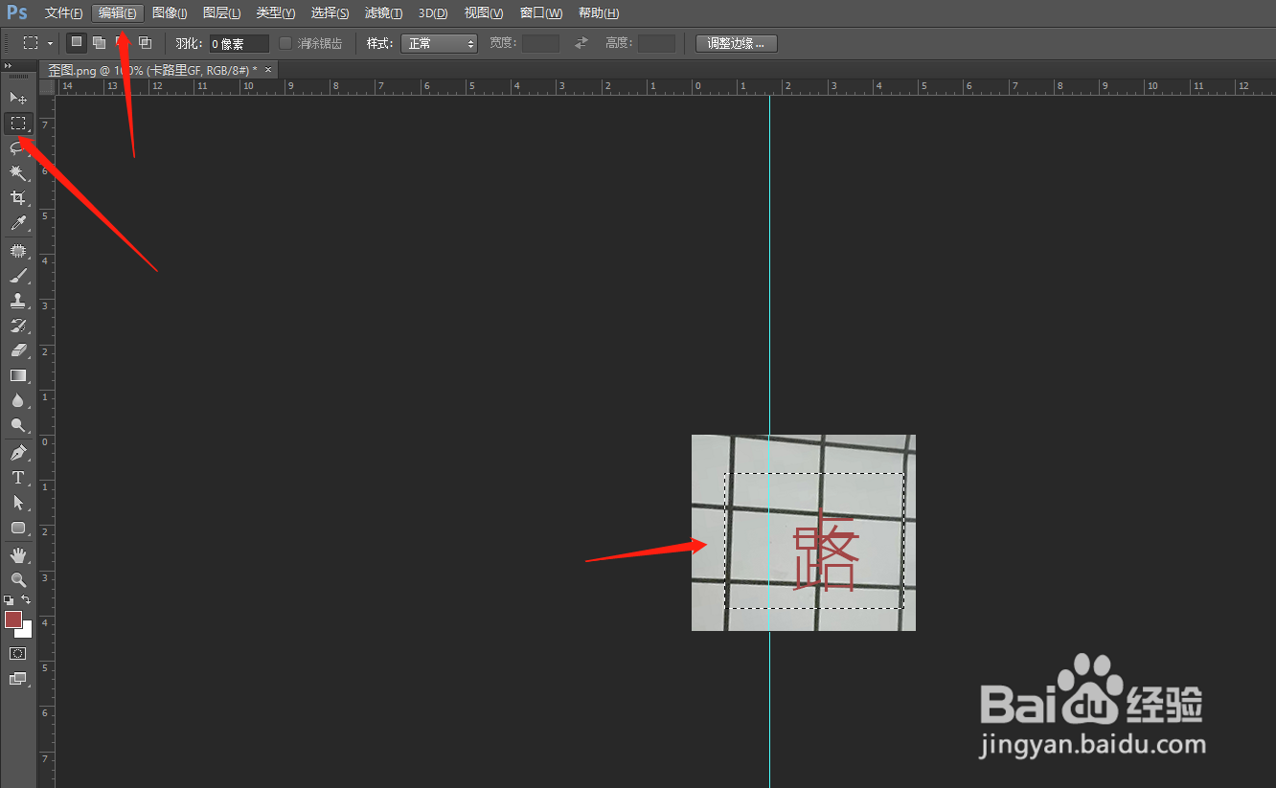Toggle the anti-alias (消除锯齿) checkbox
The width and height of the screenshot is (1276, 788).
pyautogui.click(x=285, y=43)
